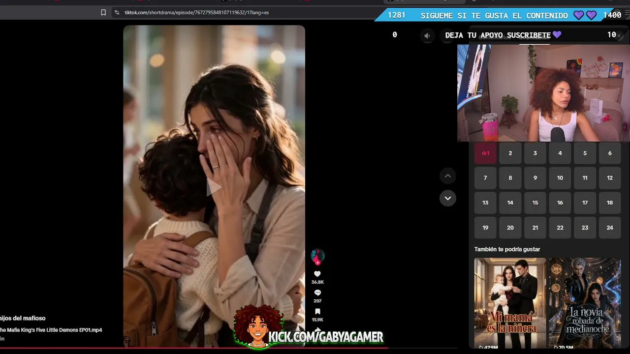Viewport: 630px width, 354px height.
Task: Click the 'También te podría gustar' heading
Action: coord(507,249)
